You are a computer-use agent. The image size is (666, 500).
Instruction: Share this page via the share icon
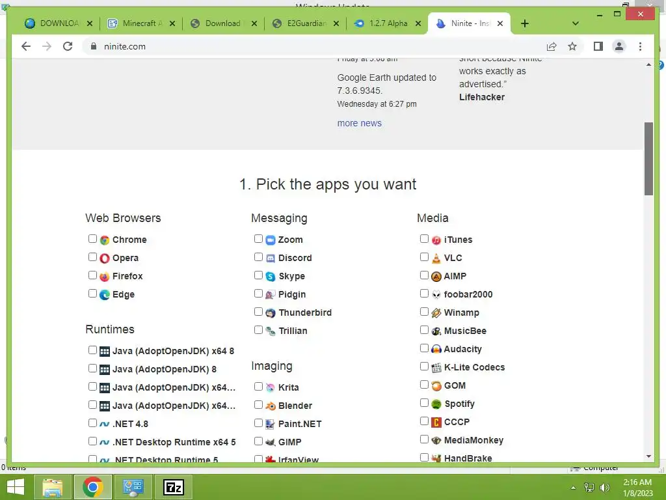552,46
